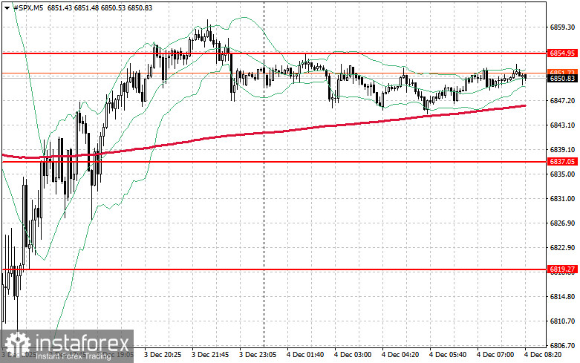Click the 6839.10 price axis value
The width and height of the screenshot is (580, 363).
click(562, 150)
